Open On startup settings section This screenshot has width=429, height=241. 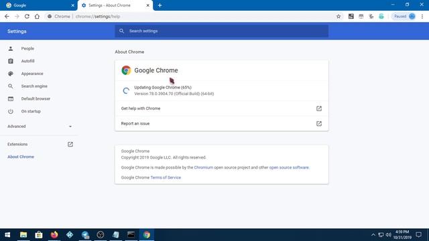click(31, 111)
